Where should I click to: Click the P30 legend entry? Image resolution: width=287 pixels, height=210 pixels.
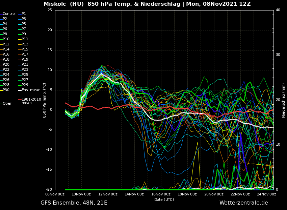(x=6, y=90)
